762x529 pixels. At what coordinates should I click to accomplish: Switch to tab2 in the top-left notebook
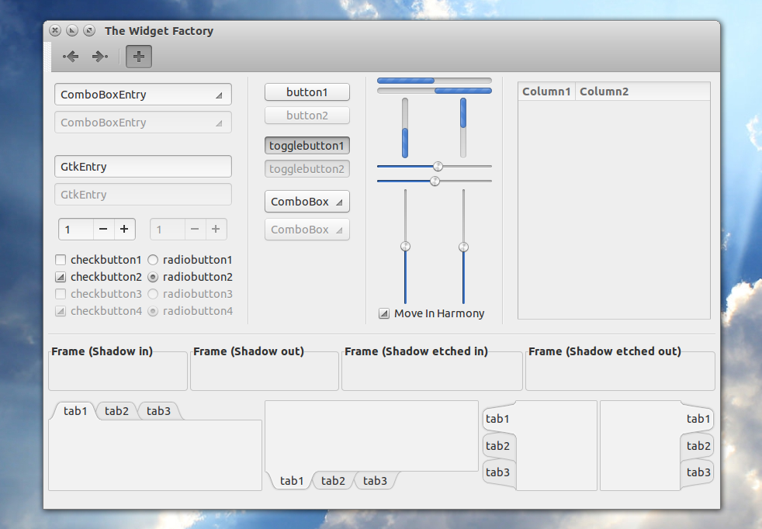116,411
